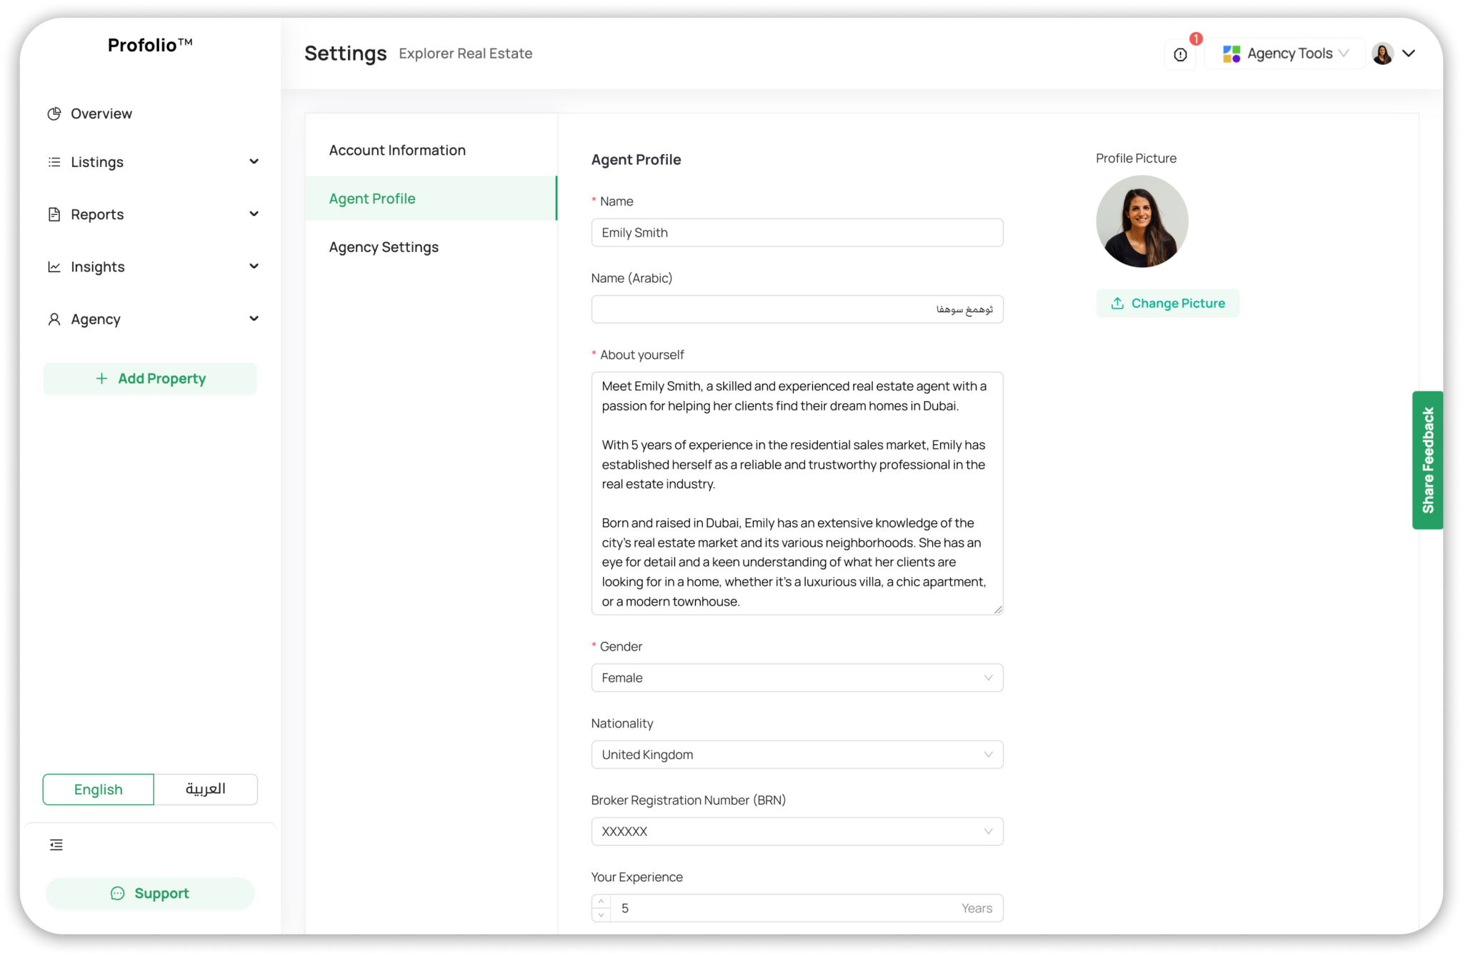Click the Reports document icon
This screenshot has width=1463, height=956.
(54, 213)
